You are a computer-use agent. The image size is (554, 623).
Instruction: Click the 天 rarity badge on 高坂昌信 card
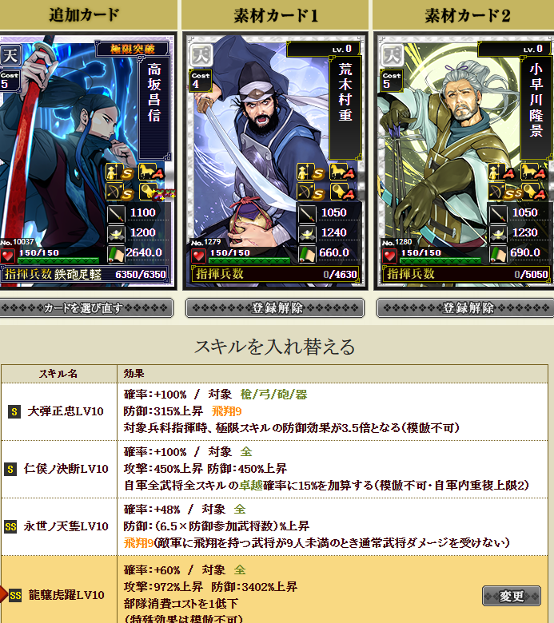[x=10, y=55]
